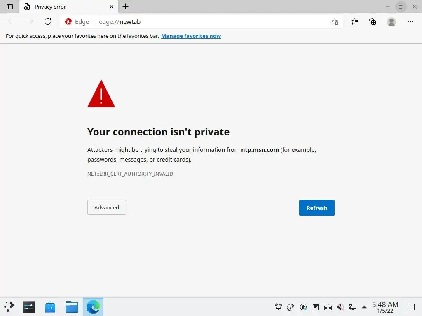This screenshot has width=422, height=316.
Task: Open the KDE application launcher
Action: click(x=9, y=307)
